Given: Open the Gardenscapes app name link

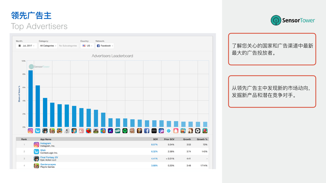Looking at the screenshot, I should point(48,164).
